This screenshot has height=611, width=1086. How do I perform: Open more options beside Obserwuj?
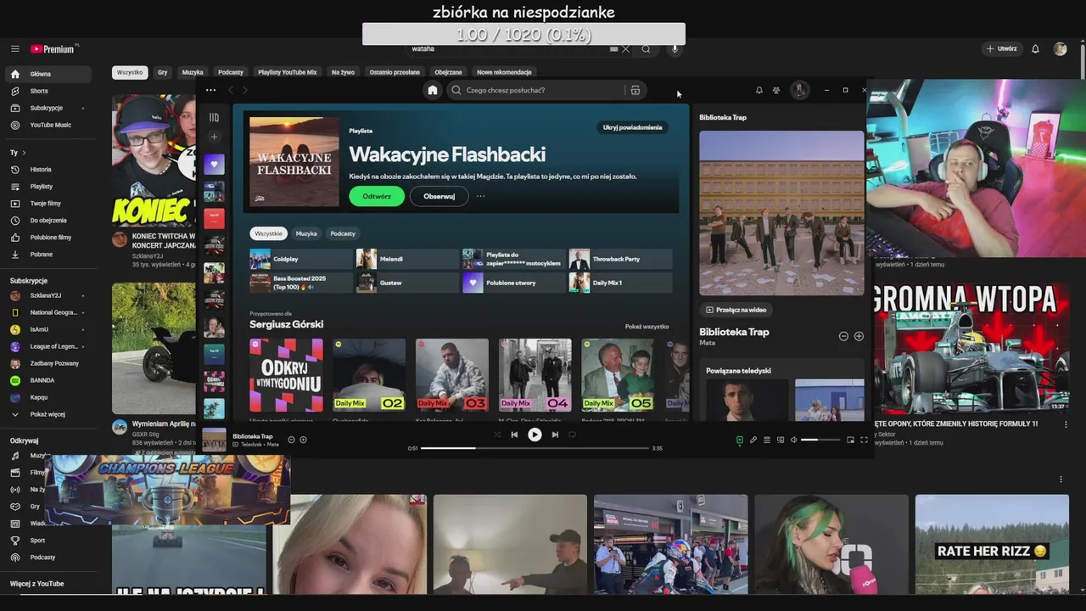click(480, 196)
